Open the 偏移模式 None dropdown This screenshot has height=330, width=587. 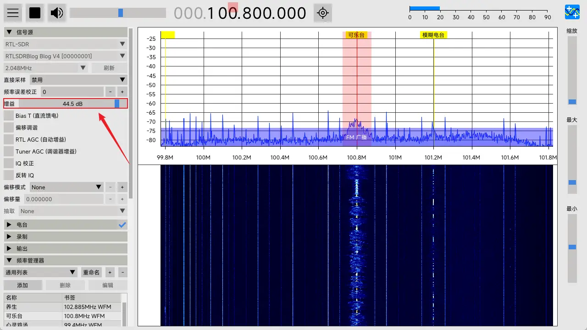click(x=66, y=187)
